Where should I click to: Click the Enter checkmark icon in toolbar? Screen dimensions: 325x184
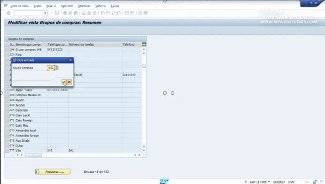[x=8, y=13]
